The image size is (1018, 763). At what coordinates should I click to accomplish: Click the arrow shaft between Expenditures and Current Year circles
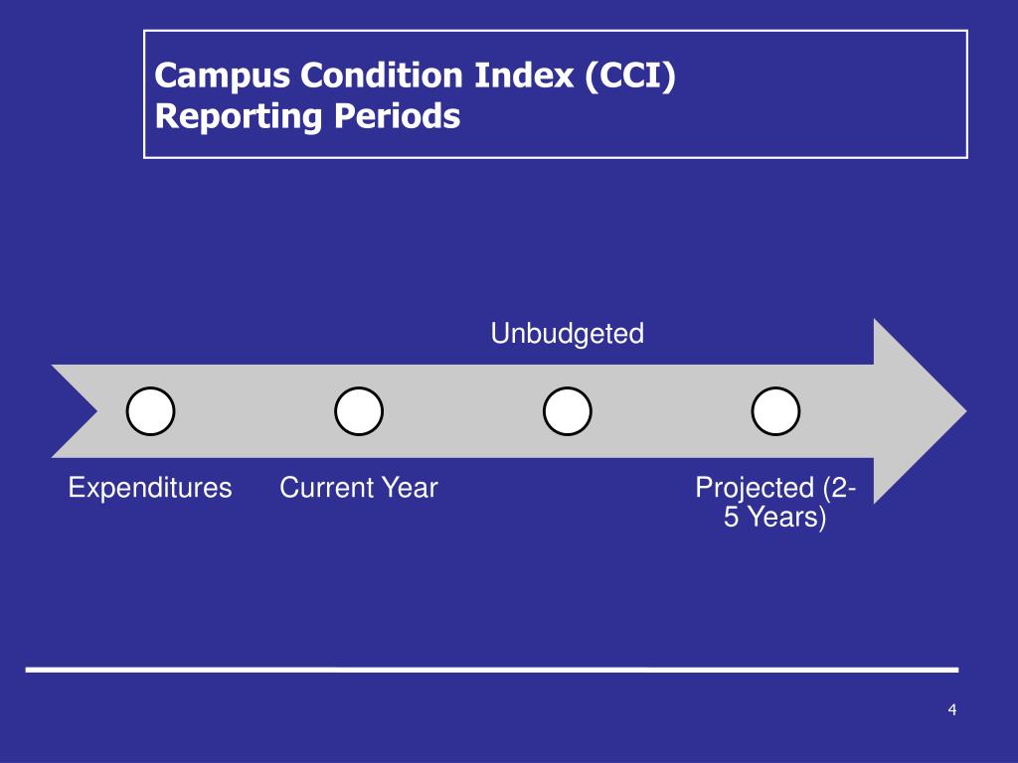pyautogui.click(x=254, y=411)
